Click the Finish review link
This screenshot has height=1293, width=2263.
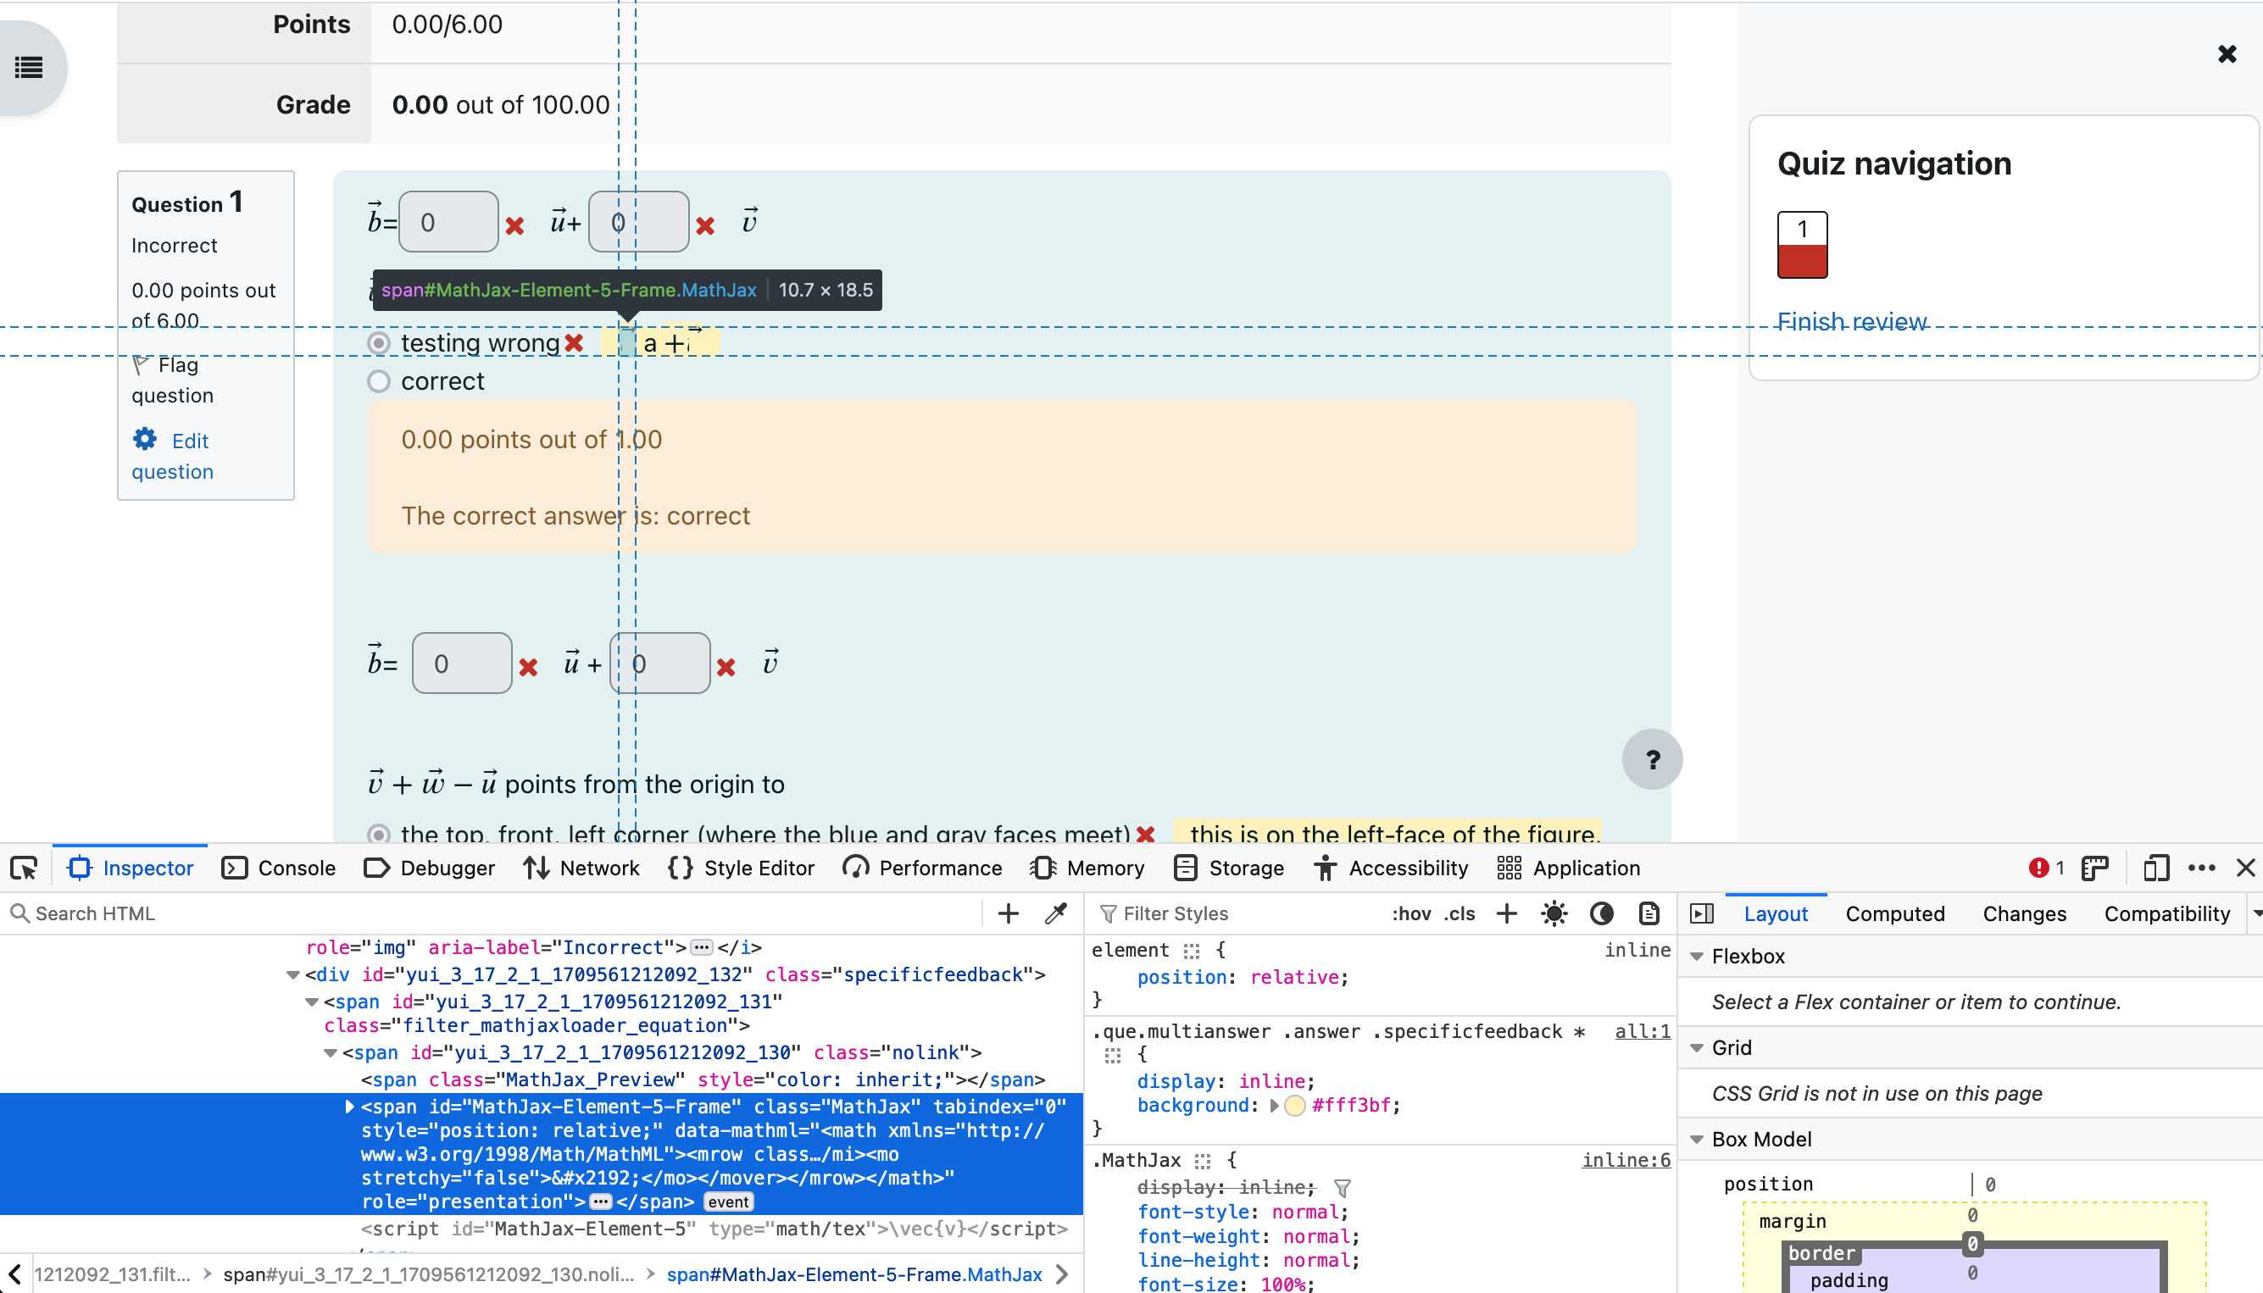(x=1852, y=321)
